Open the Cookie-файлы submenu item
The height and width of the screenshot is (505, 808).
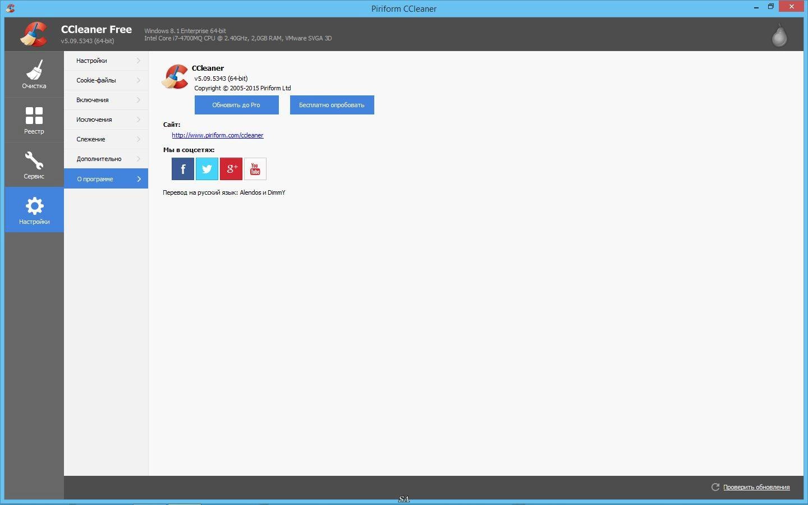click(x=106, y=80)
